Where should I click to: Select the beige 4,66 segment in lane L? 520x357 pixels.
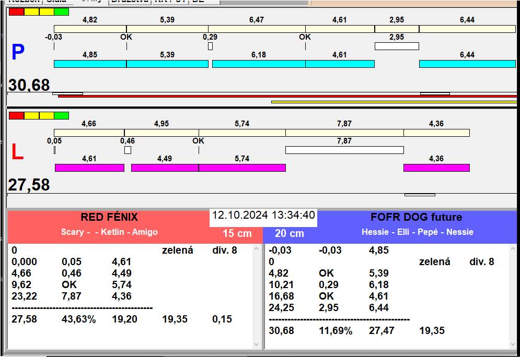point(89,133)
